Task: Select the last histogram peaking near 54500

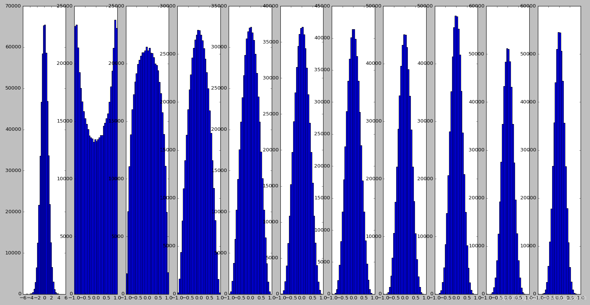Action: [x=559, y=150]
